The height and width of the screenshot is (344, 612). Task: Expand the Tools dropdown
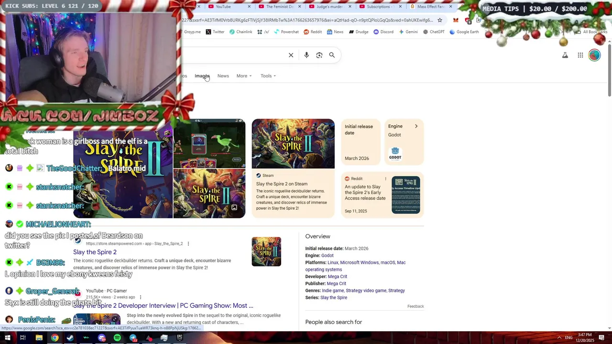pos(268,76)
